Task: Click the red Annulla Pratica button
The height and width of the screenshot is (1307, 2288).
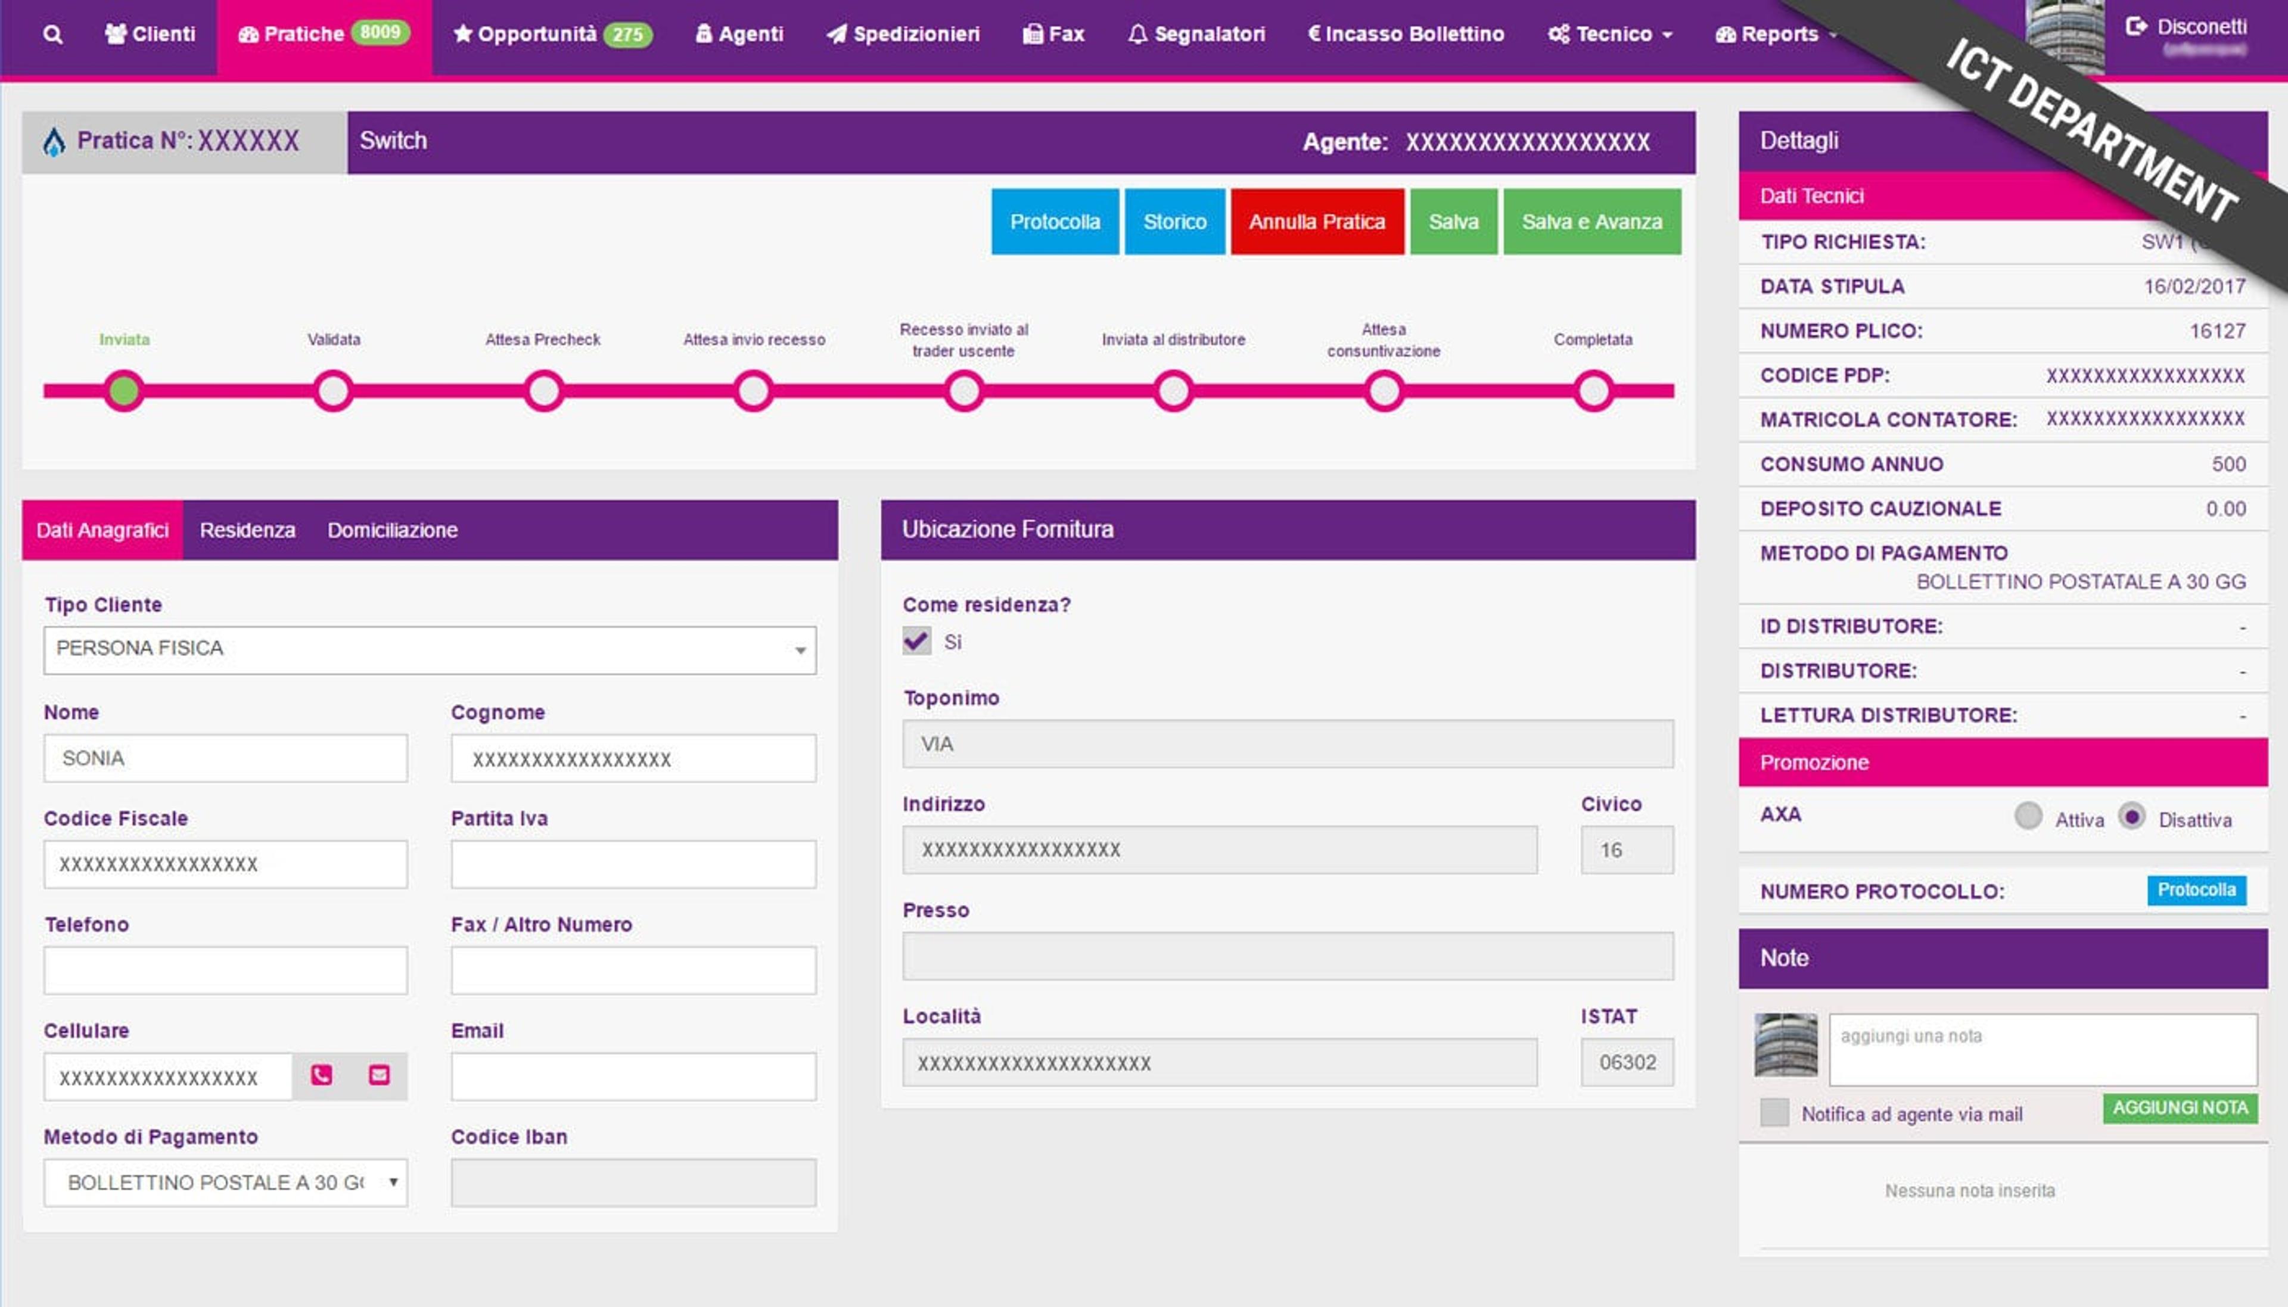Action: 1317,222
